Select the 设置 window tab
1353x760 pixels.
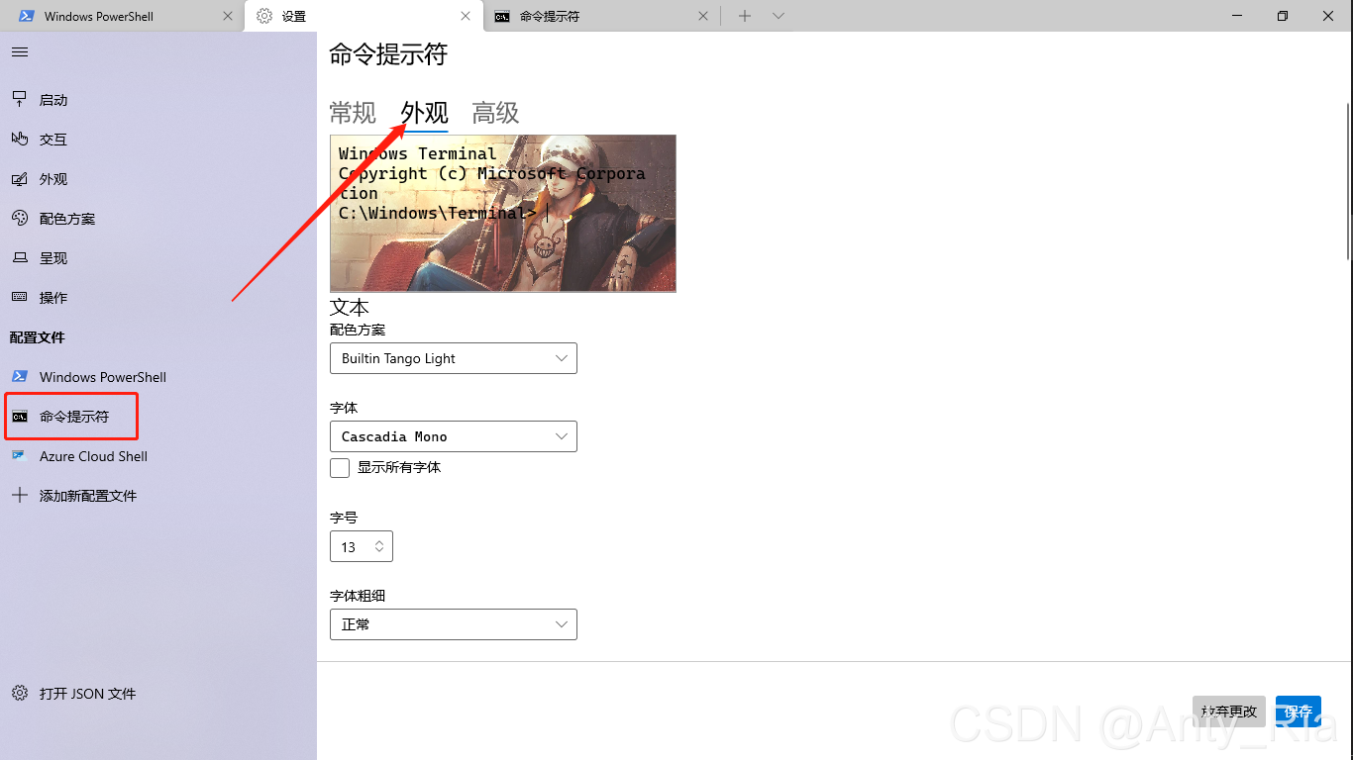click(363, 16)
